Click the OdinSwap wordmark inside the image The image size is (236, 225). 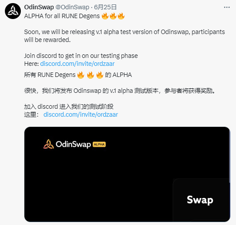[x=73, y=144]
